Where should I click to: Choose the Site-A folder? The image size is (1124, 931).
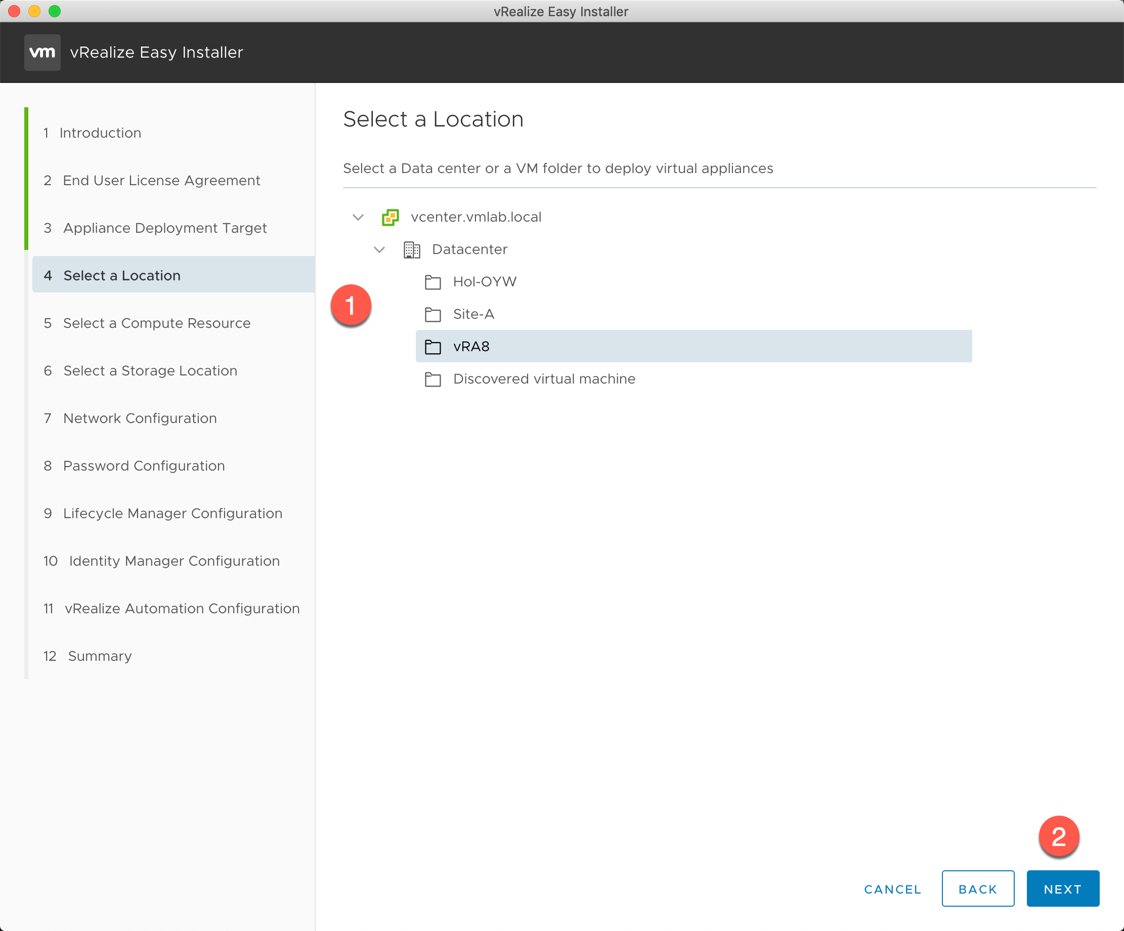pos(473,314)
